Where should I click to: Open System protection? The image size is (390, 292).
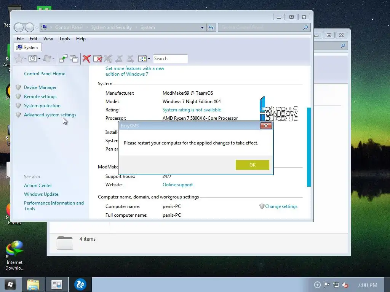pos(42,106)
